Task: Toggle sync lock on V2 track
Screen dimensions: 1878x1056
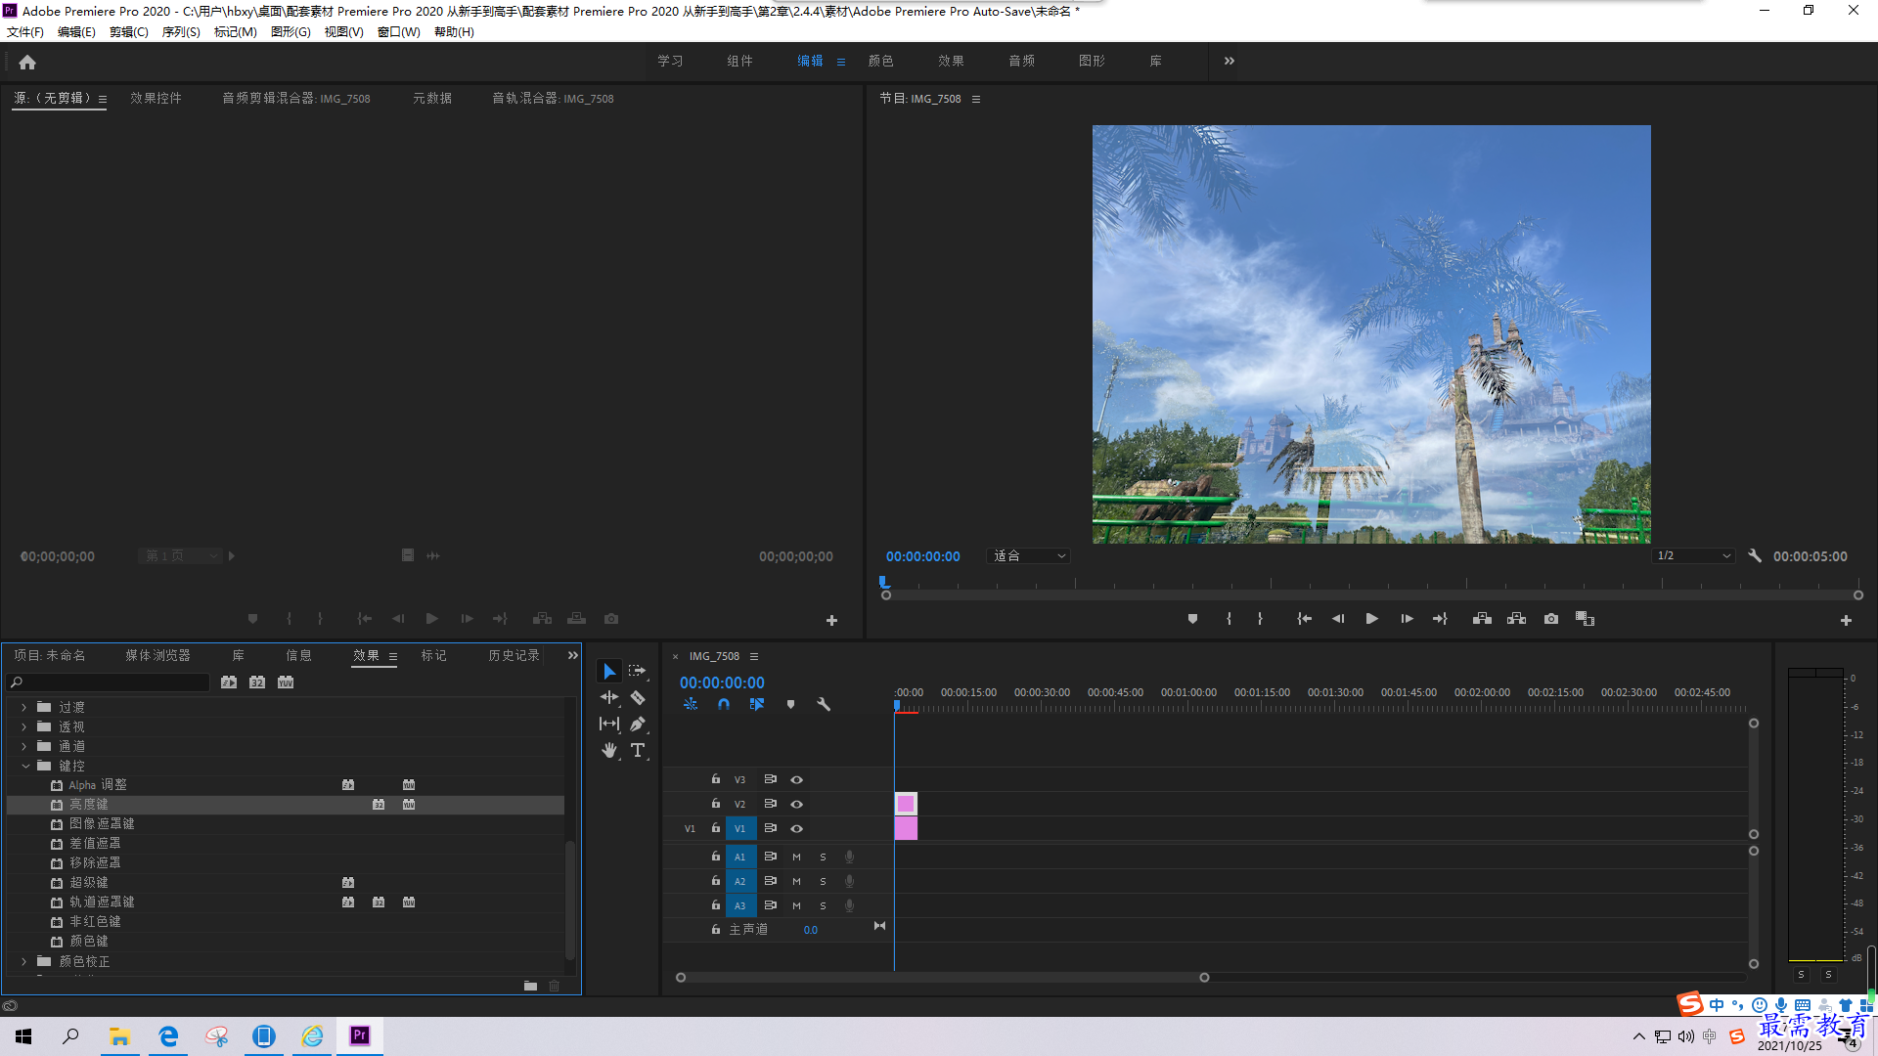Action: [770, 804]
